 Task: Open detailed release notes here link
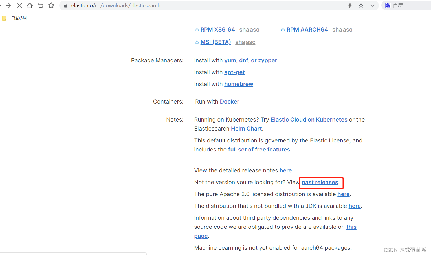[x=285, y=170]
